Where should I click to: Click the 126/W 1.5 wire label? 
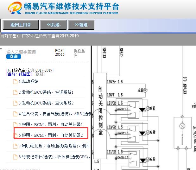115,95
